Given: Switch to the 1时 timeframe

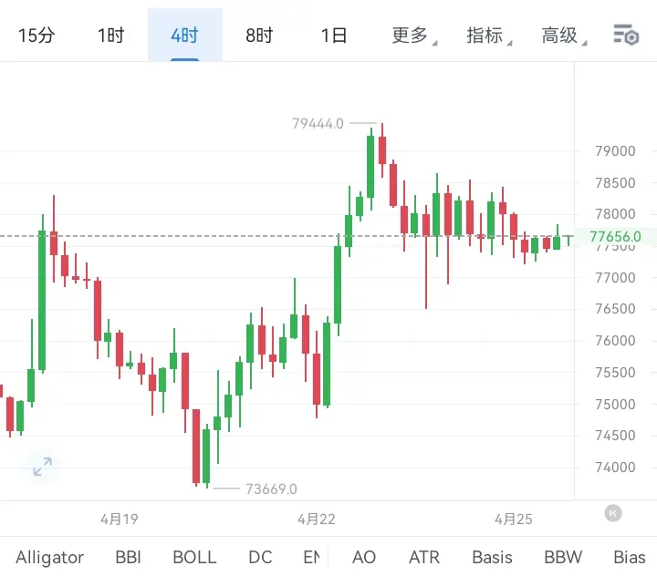Looking at the screenshot, I should coord(111,36).
